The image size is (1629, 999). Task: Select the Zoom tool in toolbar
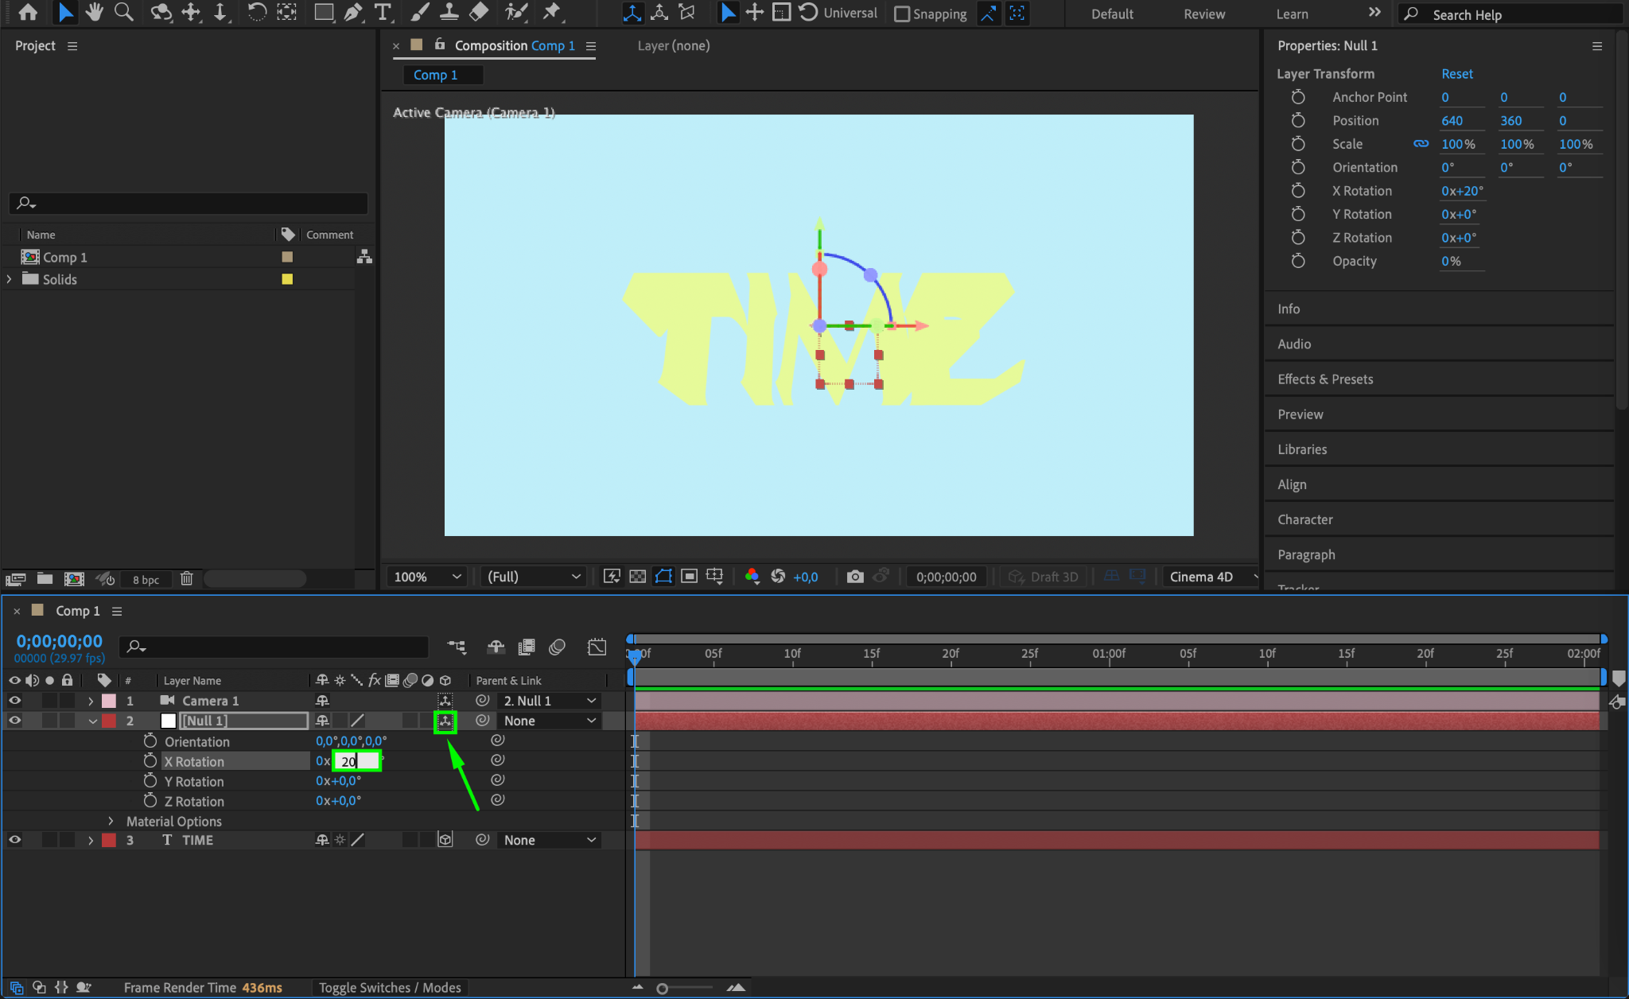pos(123,12)
